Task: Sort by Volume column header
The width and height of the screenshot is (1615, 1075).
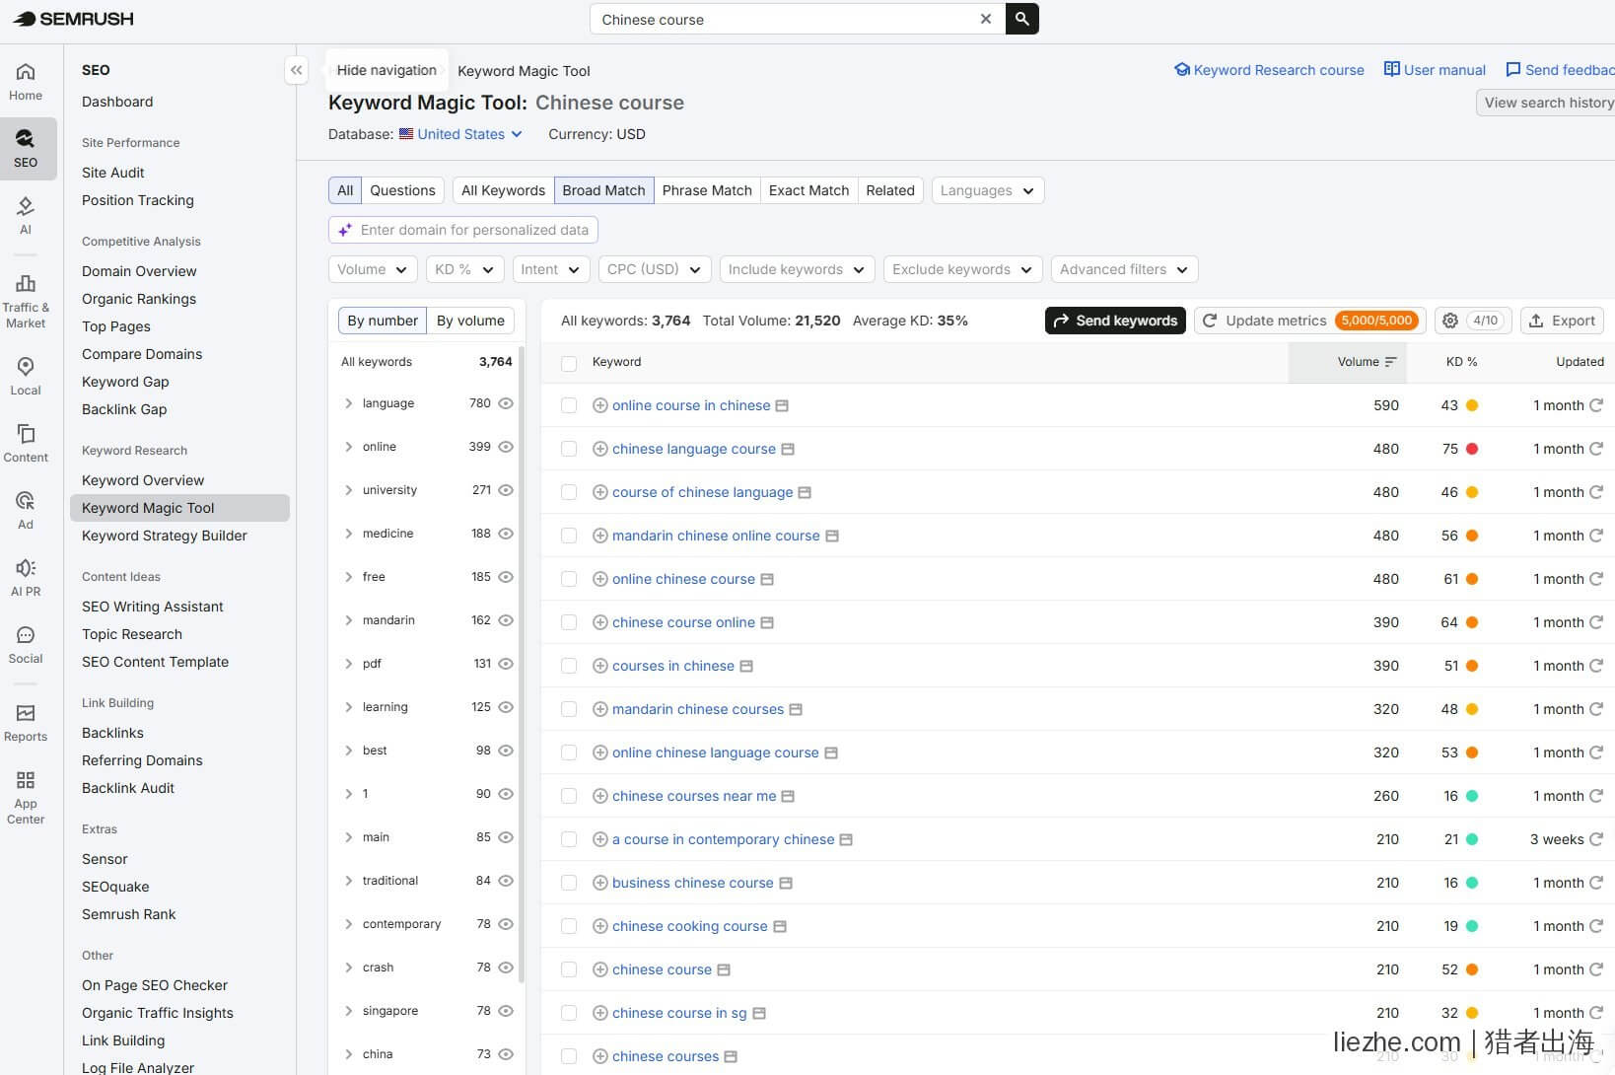Action: point(1348,362)
